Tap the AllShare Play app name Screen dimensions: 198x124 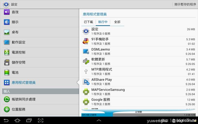click(102, 80)
